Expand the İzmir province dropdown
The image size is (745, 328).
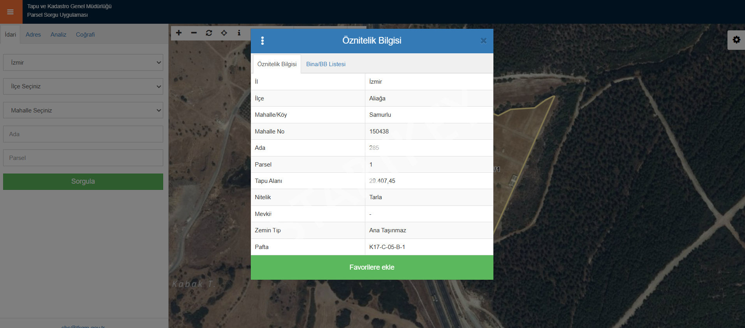pyautogui.click(x=83, y=63)
